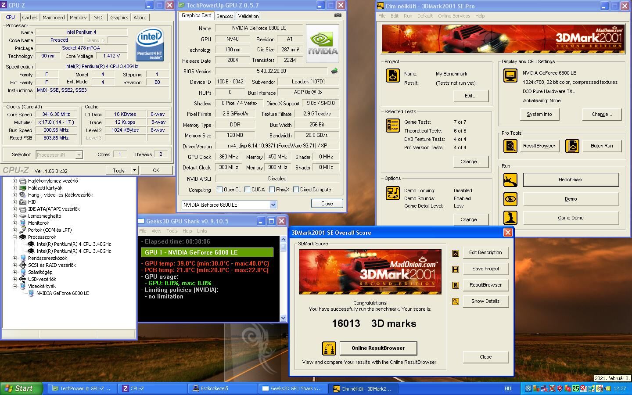Click the Options icon in 3DMark2001
Image resolution: width=632 pixels, height=395 pixels.
coord(392,193)
